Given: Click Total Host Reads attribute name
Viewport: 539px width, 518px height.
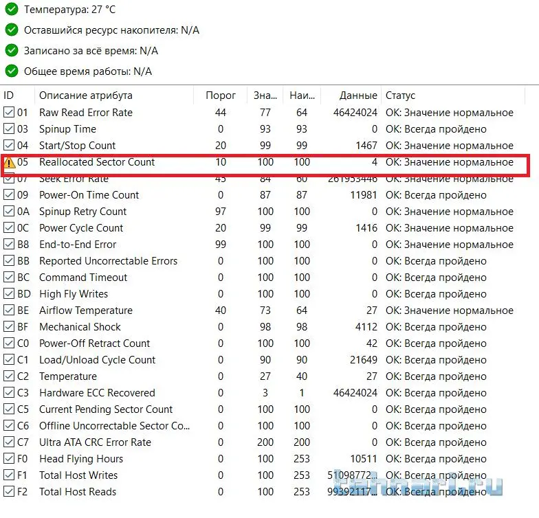Looking at the screenshot, I should pyautogui.click(x=78, y=492).
